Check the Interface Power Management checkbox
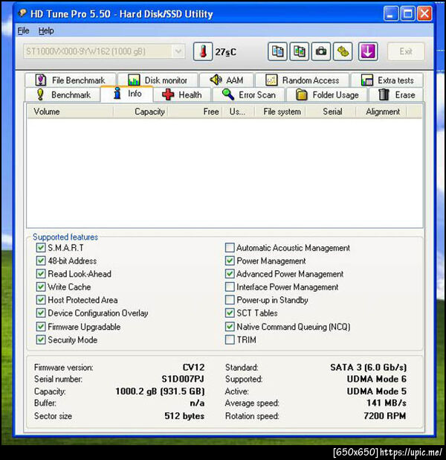 coord(230,287)
